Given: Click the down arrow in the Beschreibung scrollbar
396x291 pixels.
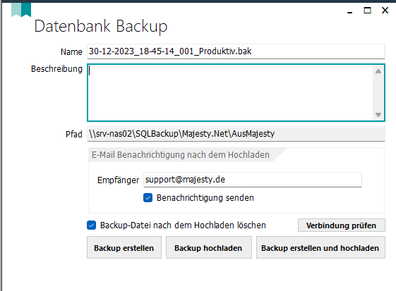Looking at the screenshot, I should click(x=378, y=115).
